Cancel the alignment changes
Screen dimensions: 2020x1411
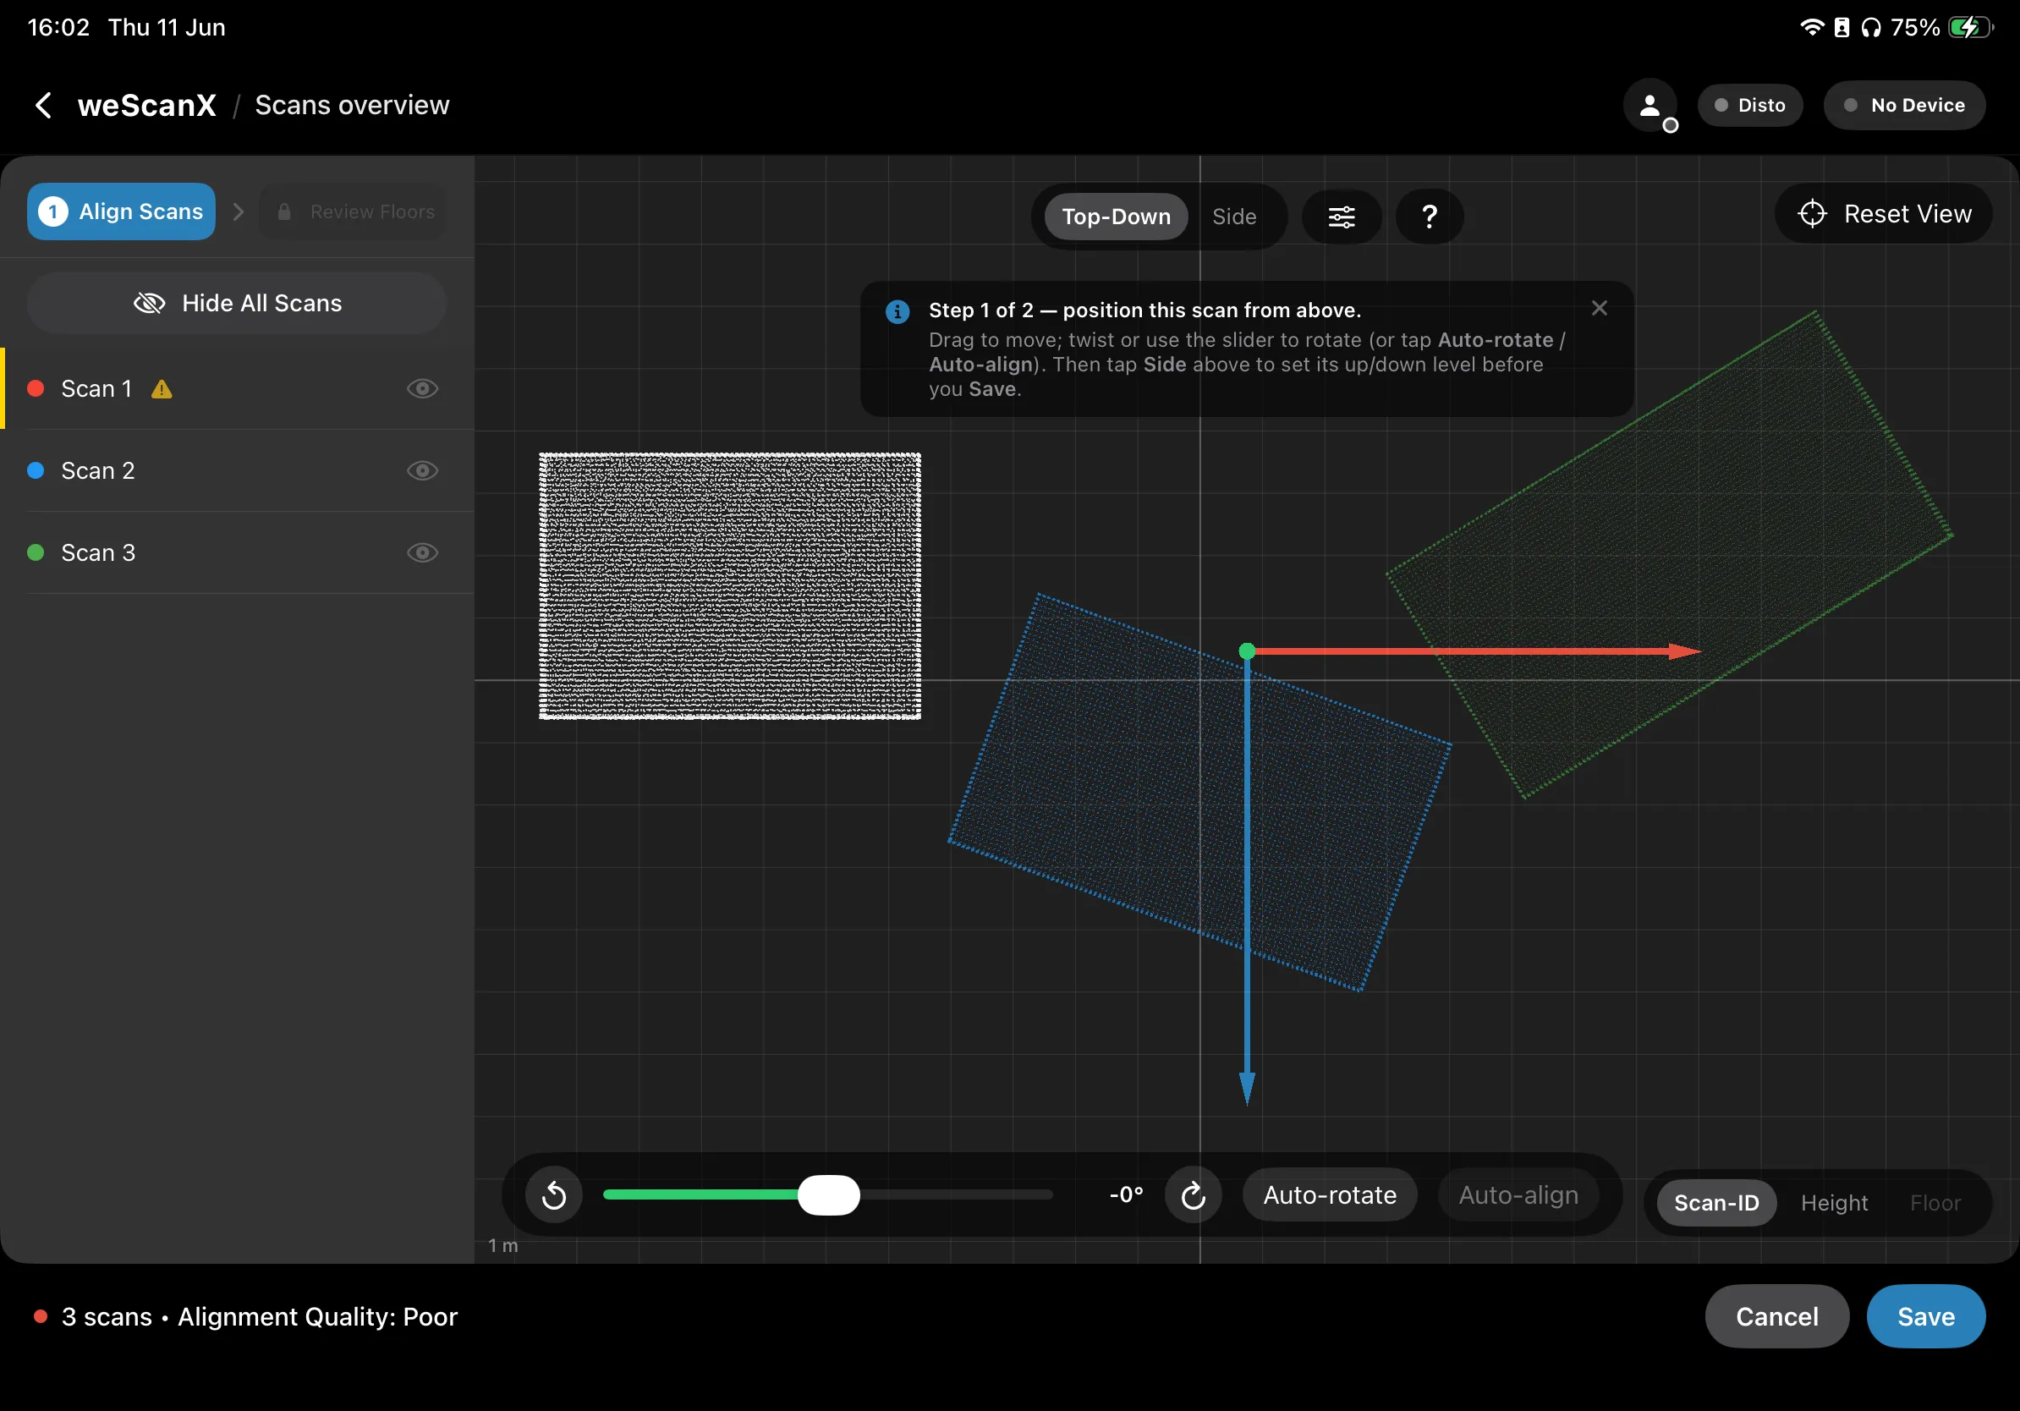[1776, 1316]
